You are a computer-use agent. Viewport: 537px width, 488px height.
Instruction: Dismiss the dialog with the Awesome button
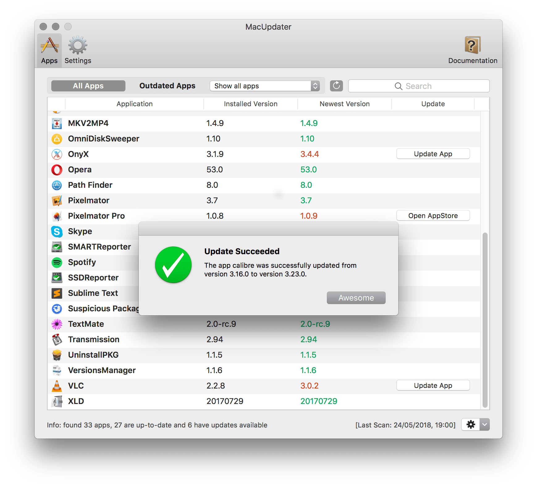(x=356, y=297)
